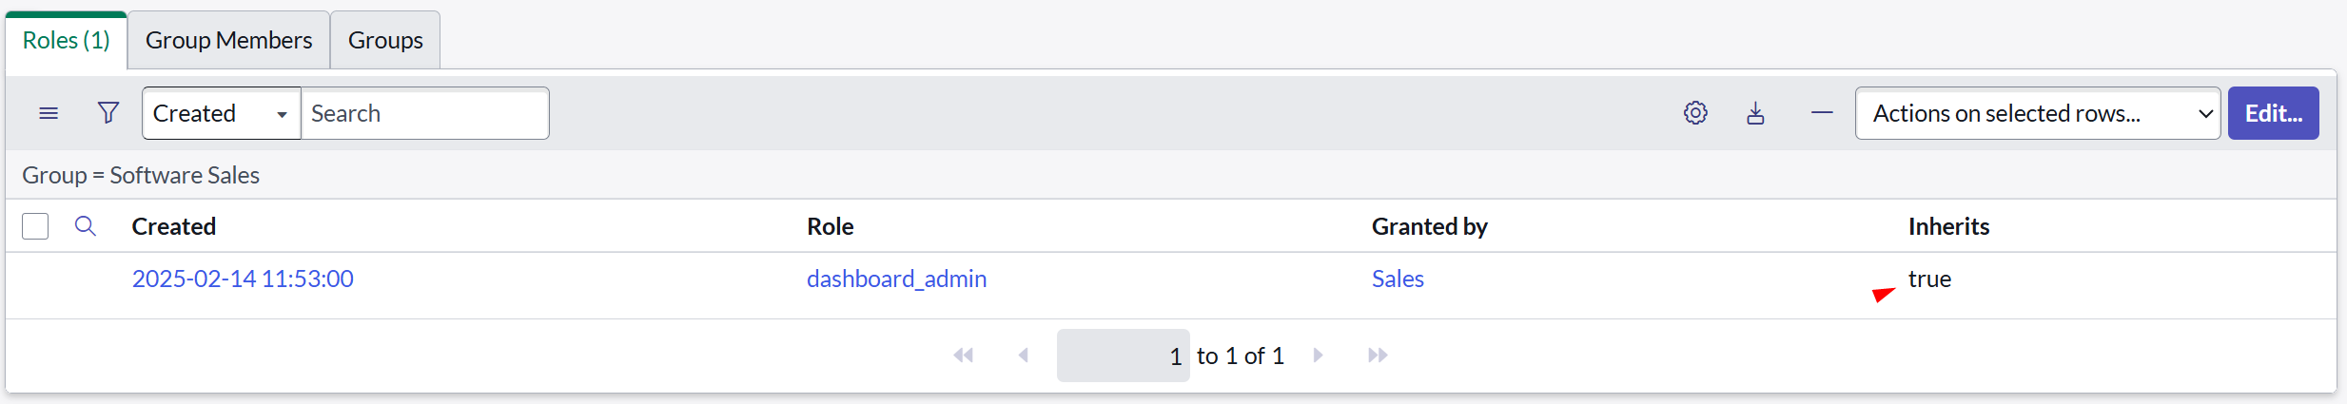Select the Roles (1) tab
2347x404 pixels.
coord(67,41)
